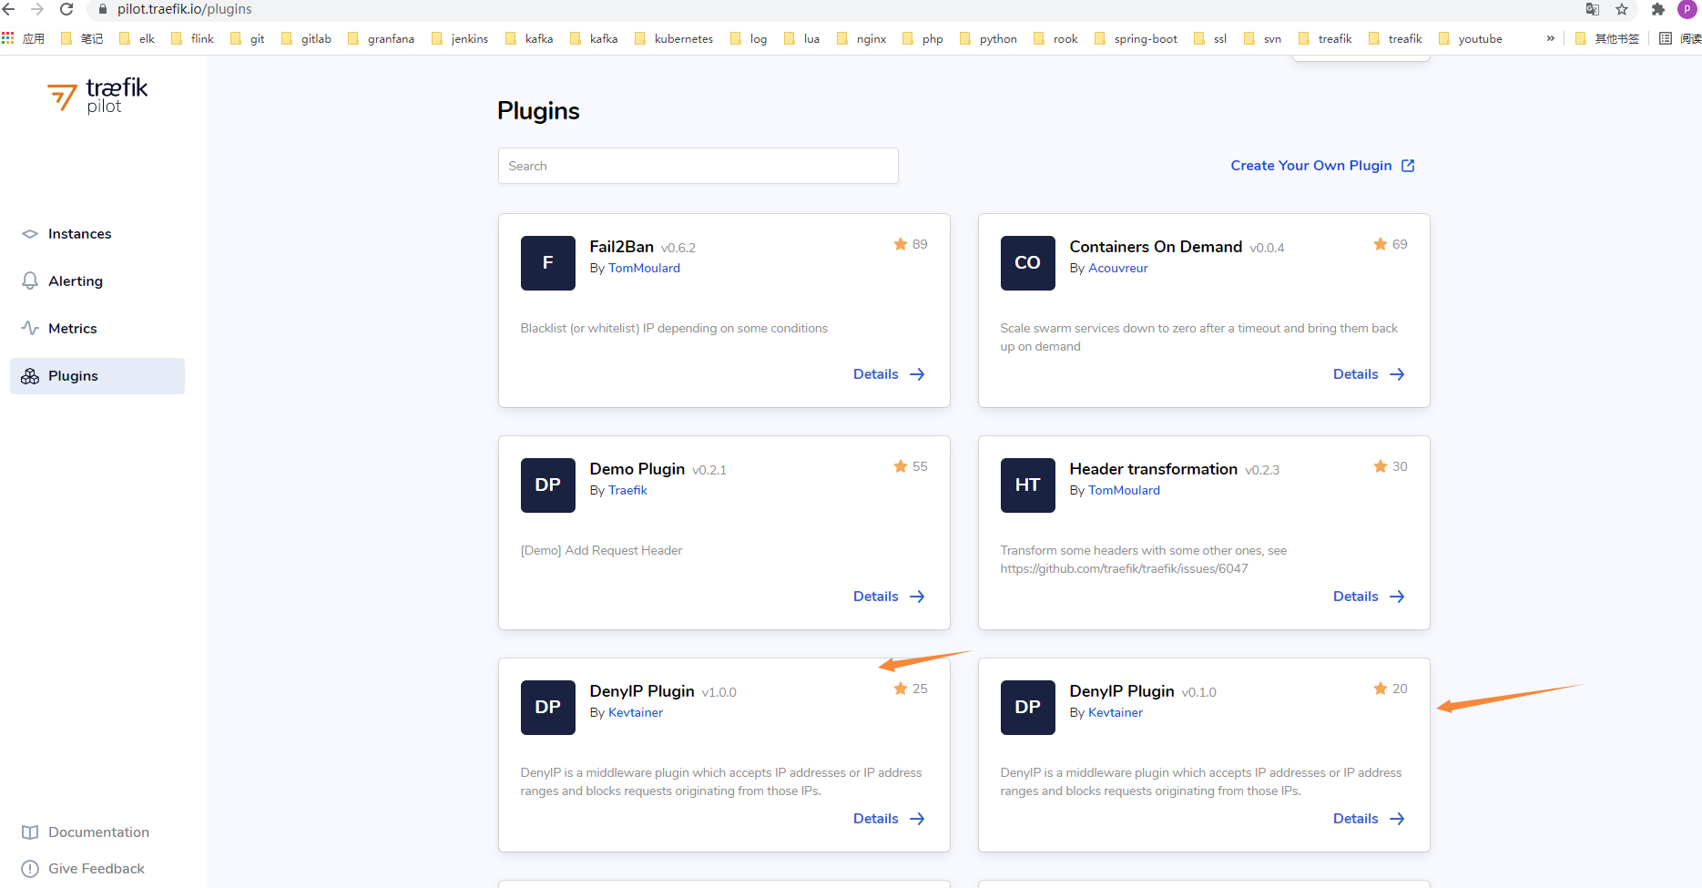The height and width of the screenshot is (888, 1702).
Task: Bookmark this page with star icon
Action: coord(1622,9)
